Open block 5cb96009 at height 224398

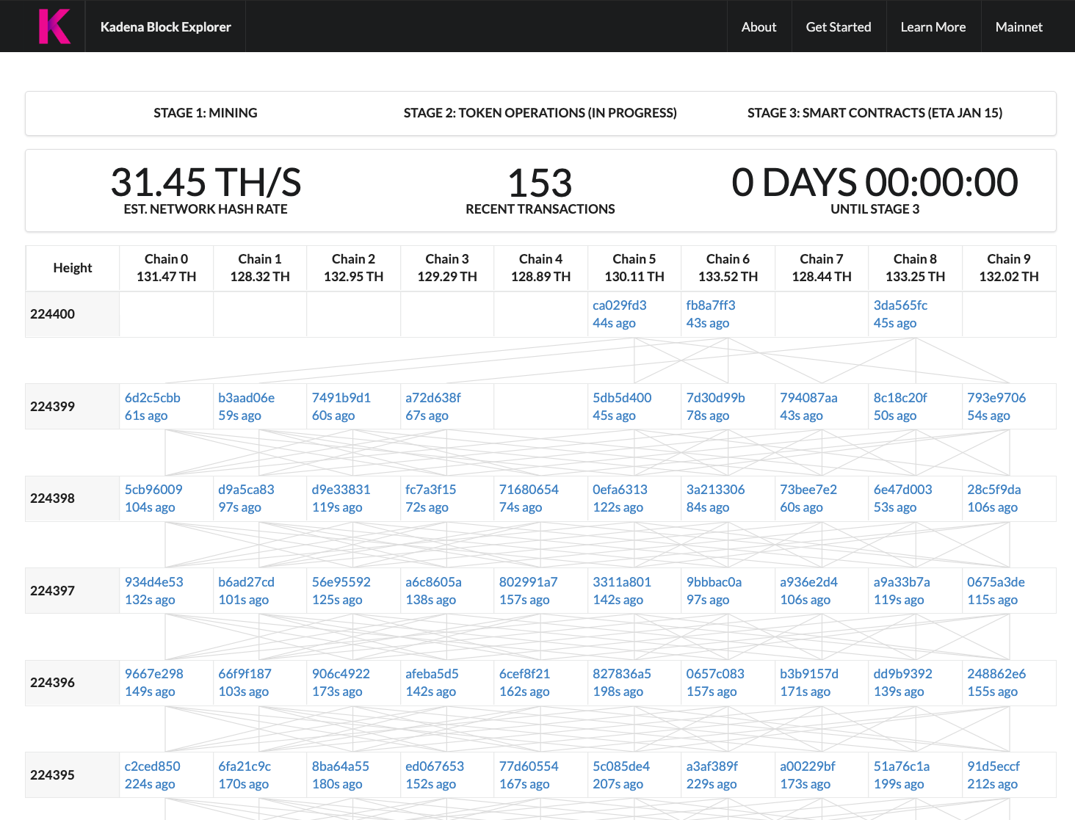[153, 490]
